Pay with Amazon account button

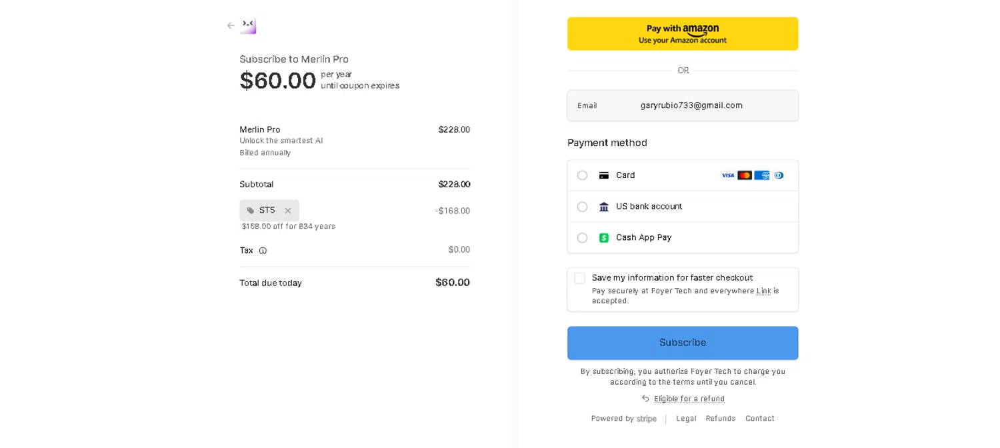[x=682, y=34]
